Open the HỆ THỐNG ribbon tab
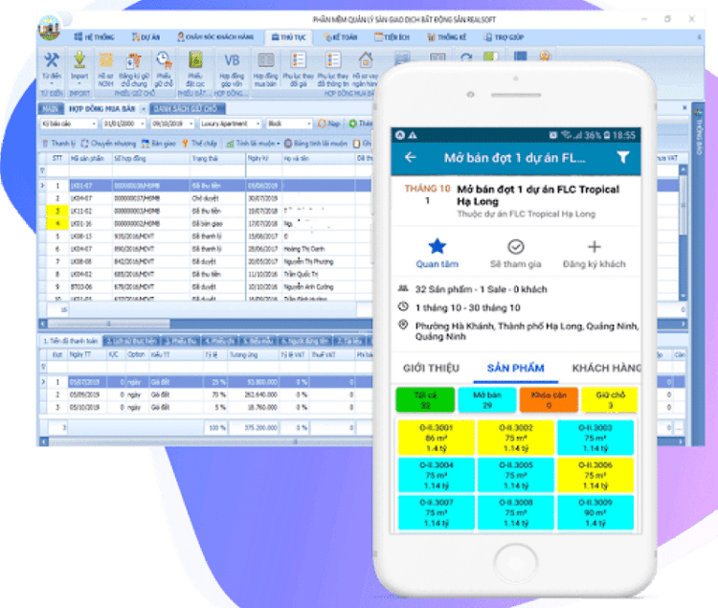This screenshot has width=718, height=608. [x=95, y=37]
